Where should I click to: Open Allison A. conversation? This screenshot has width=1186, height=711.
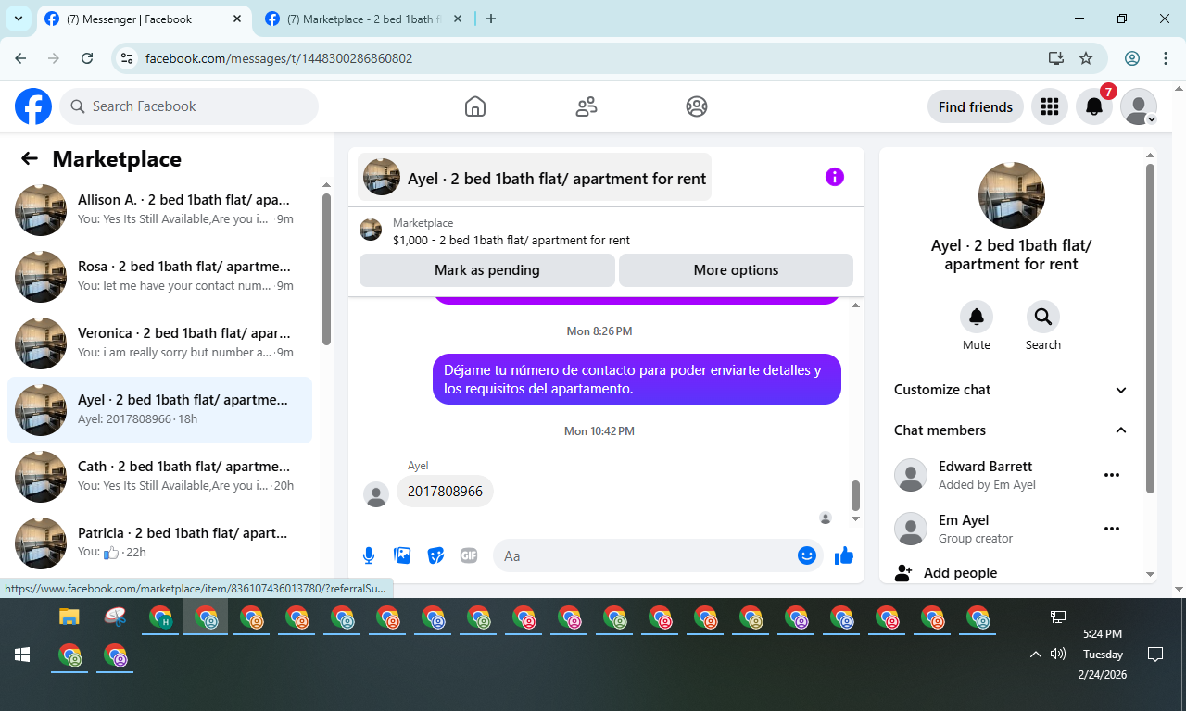[159, 210]
